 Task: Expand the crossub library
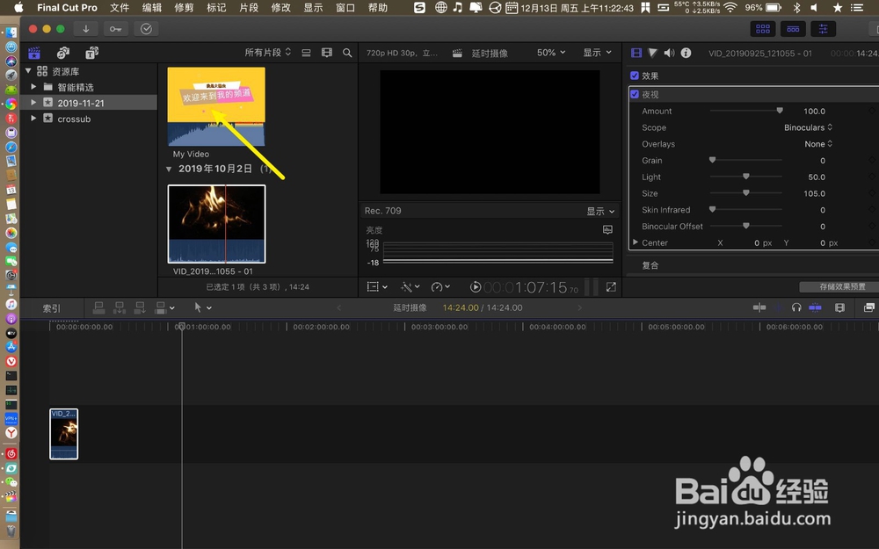click(33, 119)
